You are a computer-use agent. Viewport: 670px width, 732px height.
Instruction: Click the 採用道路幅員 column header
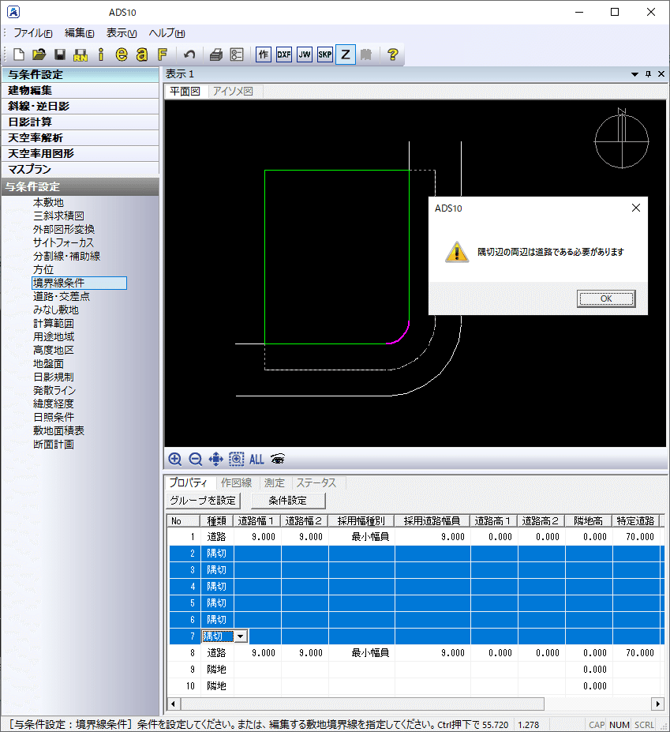coord(432,521)
